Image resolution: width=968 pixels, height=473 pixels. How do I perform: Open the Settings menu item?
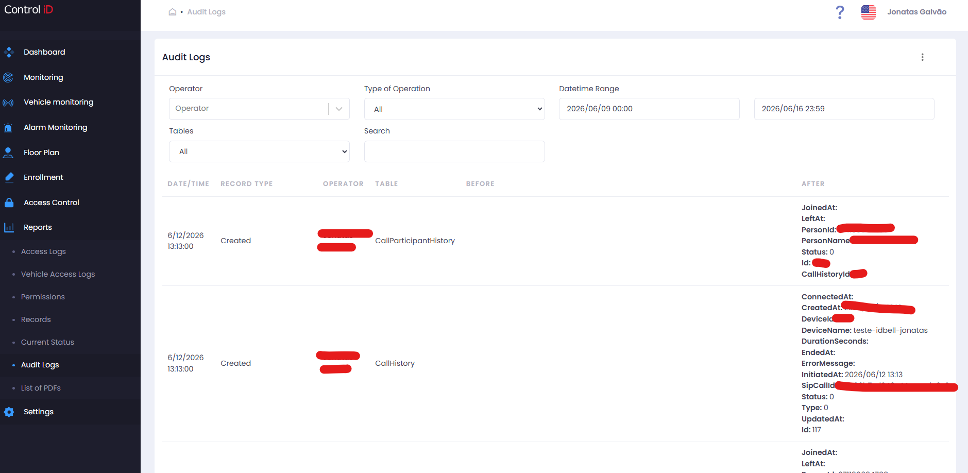pyautogui.click(x=39, y=412)
